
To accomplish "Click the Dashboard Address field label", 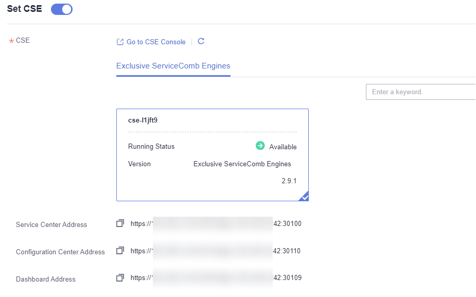I will point(46,279).
